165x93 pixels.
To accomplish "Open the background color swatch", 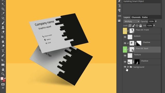I will click(x=4, y=81).
